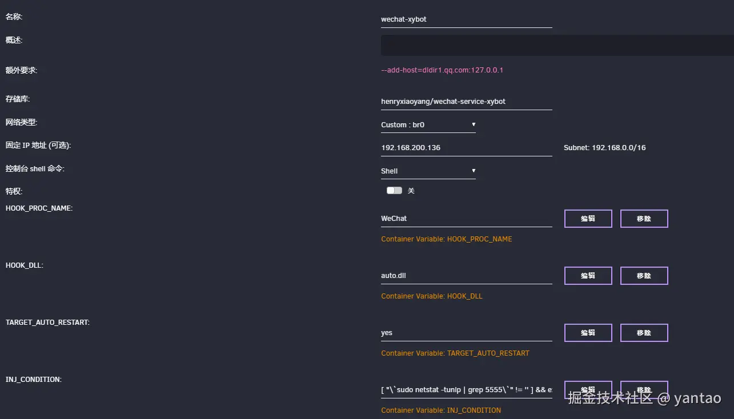Image resolution: width=734 pixels, height=419 pixels.
Task: Click the INJ_CONDITION netstat command field
Action: [466, 390]
